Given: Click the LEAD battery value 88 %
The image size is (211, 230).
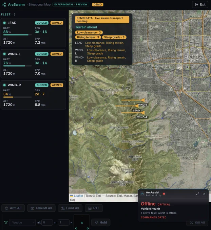Looking at the screenshot, I should pyautogui.click(x=7, y=32).
